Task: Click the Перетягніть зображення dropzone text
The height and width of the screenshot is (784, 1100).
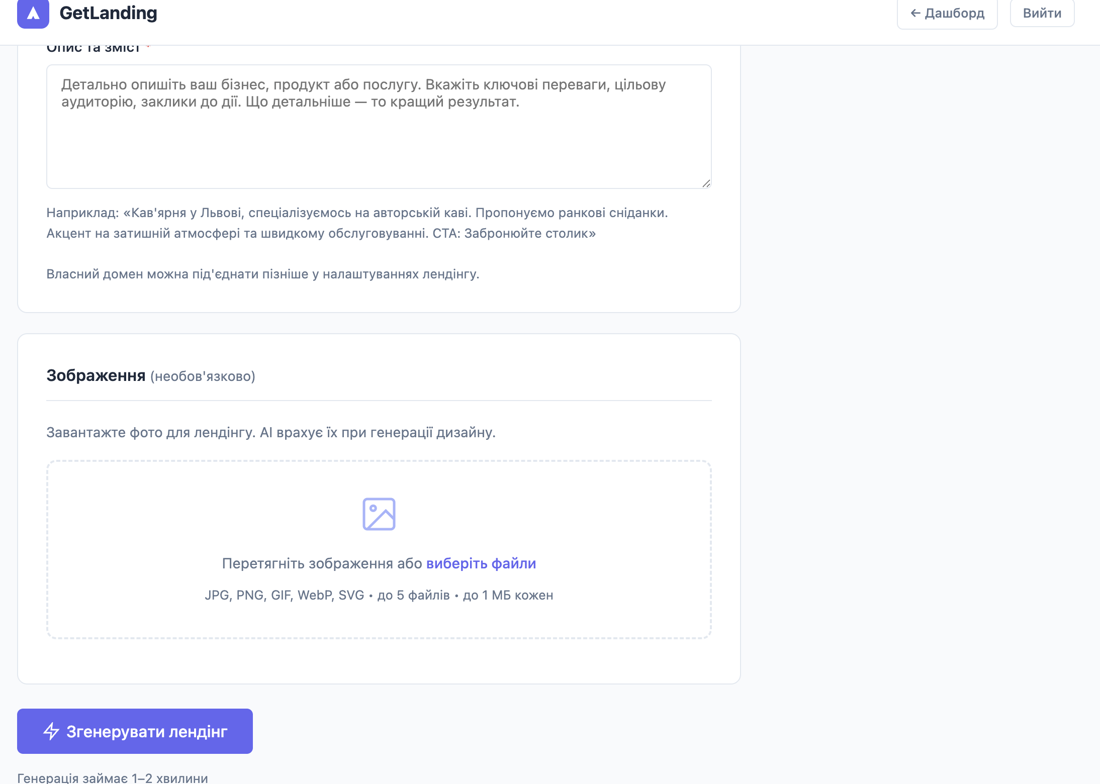Action: pos(322,563)
